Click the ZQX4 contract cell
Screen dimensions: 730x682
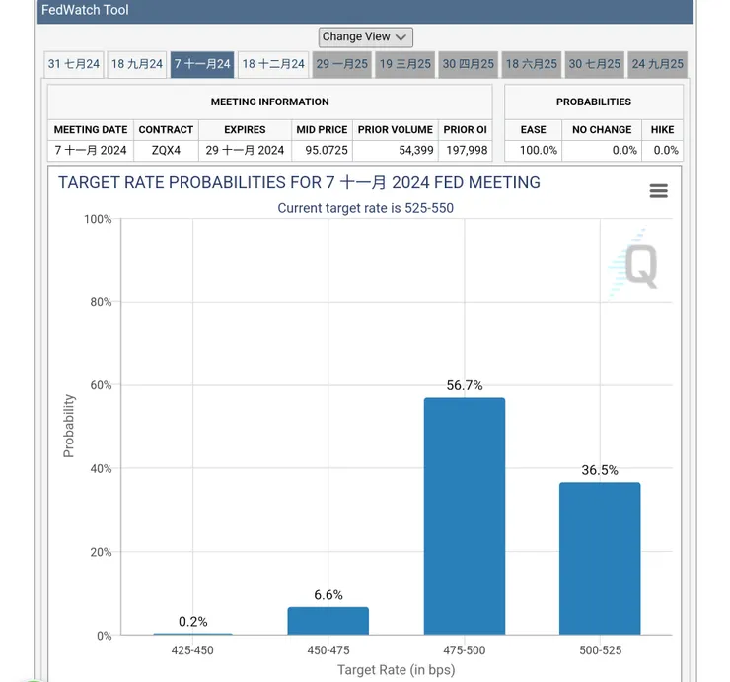(x=166, y=150)
